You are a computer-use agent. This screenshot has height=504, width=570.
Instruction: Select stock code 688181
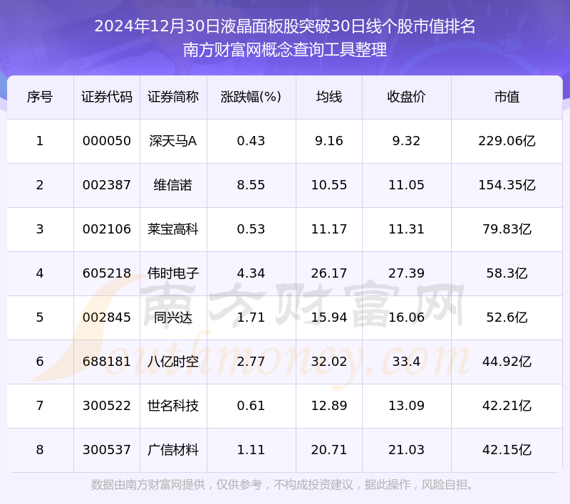[x=106, y=362]
